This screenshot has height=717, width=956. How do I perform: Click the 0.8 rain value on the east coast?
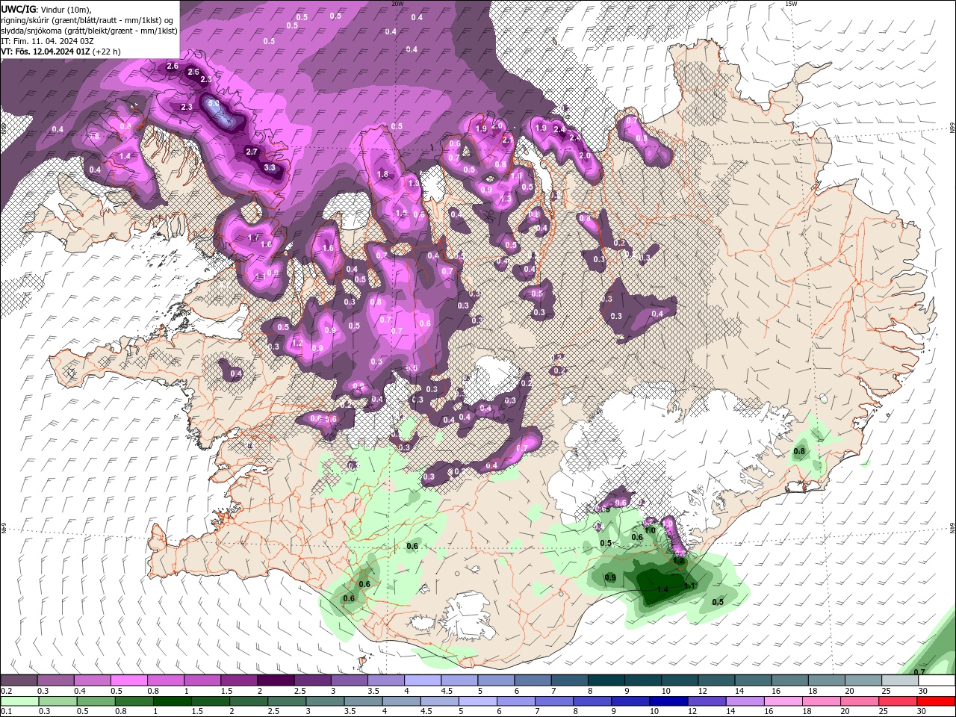pyautogui.click(x=799, y=451)
